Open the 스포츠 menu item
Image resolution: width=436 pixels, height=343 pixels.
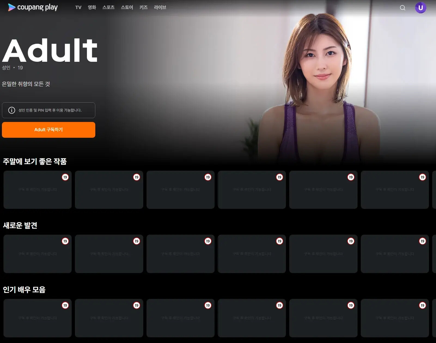108,7
